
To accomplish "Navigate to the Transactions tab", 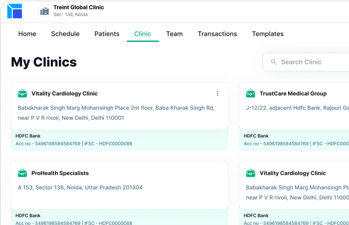I will (217, 34).
